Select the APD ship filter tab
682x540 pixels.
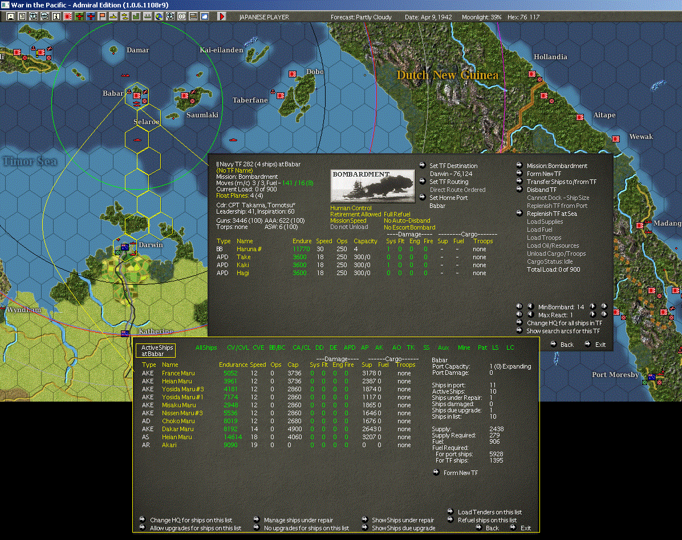[349, 347]
